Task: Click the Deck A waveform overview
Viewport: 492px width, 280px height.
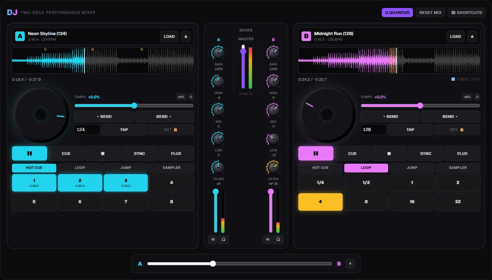Action: tap(103, 61)
